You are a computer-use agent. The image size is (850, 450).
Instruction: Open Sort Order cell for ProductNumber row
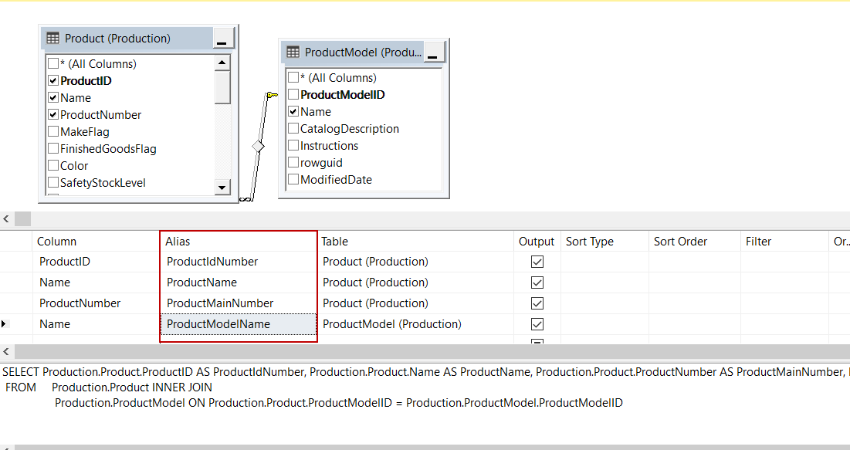coord(693,303)
